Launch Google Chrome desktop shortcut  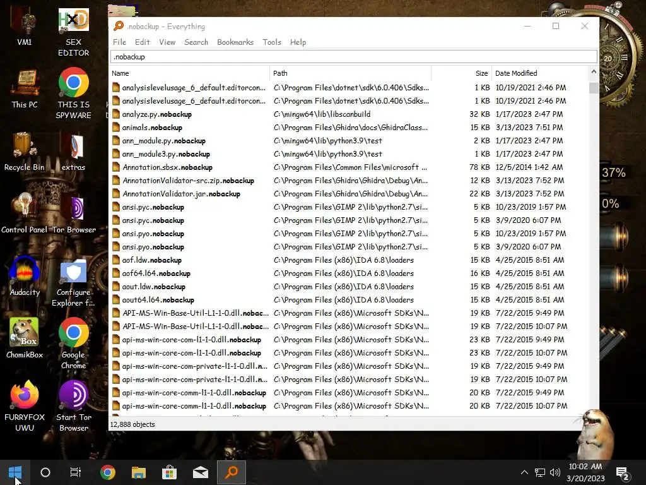click(x=73, y=343)
